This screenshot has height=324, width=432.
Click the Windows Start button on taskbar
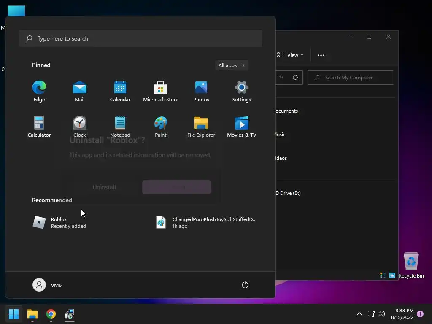point(14,314)
